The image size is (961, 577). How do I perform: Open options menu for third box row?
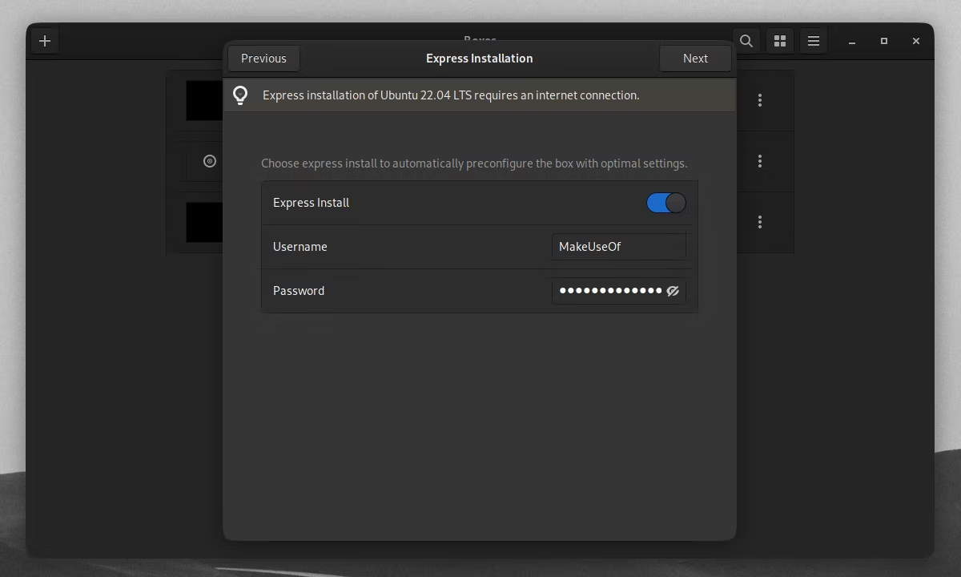[760, 222]
